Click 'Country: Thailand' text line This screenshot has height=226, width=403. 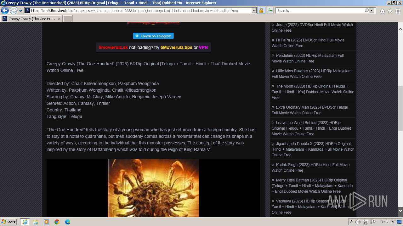coord(64,110)
